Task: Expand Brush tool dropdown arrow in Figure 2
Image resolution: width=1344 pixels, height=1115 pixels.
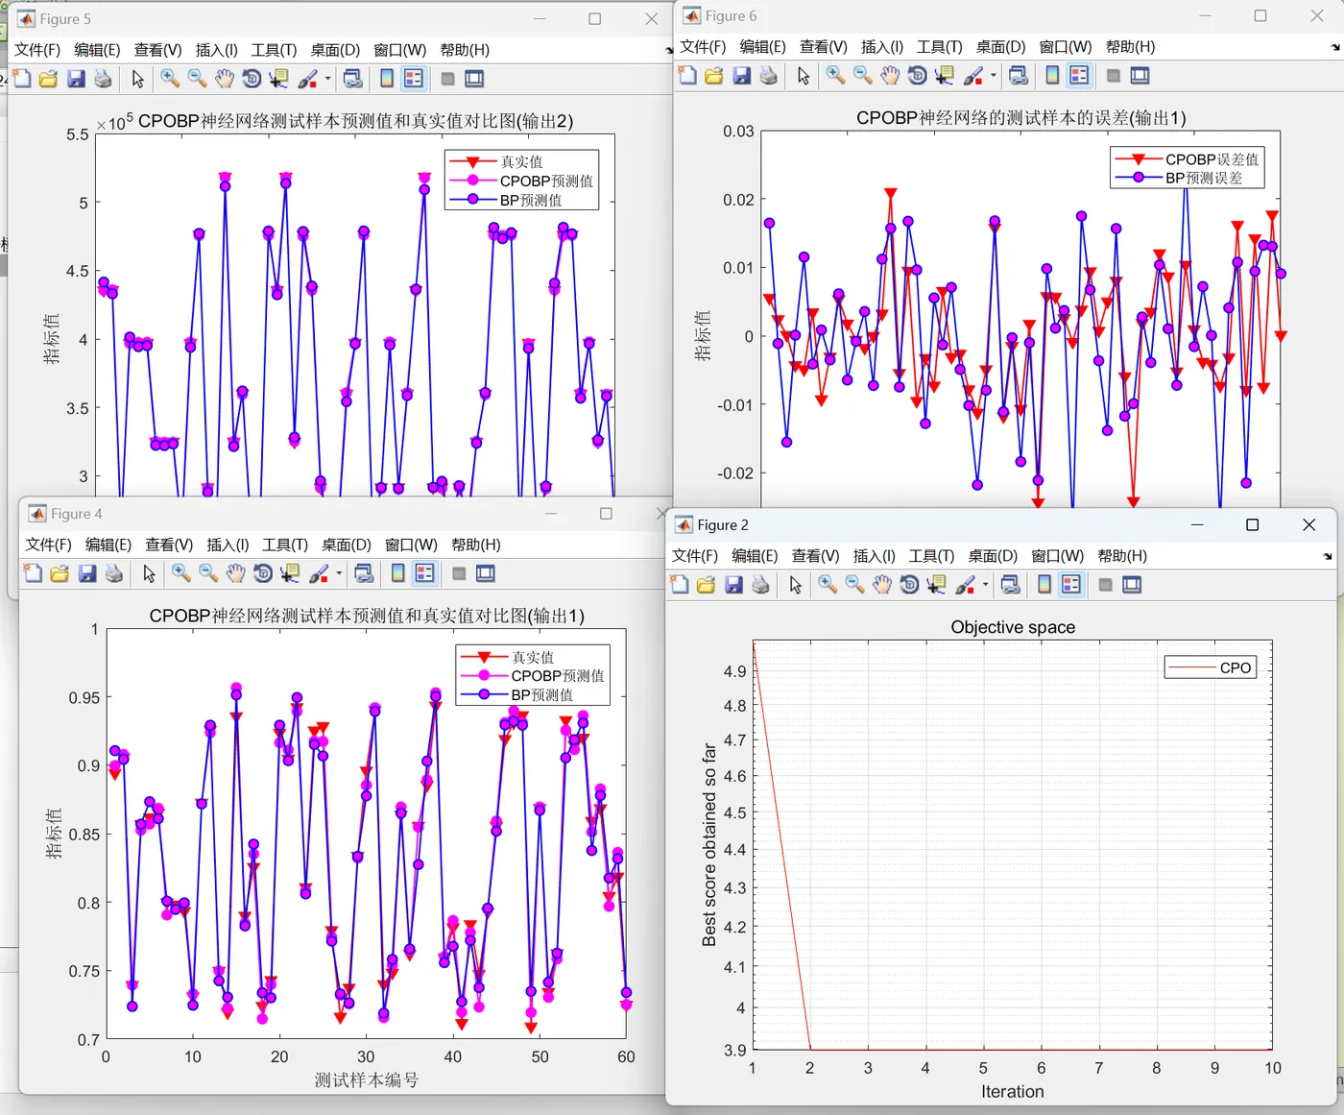Action: [986, 584]
